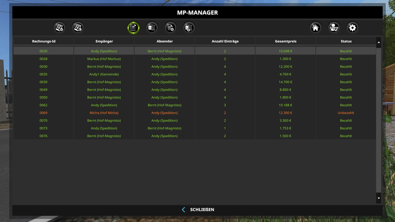Click the invoice icon with checkmark badge

pyautogui.click(x=59, y=27)
